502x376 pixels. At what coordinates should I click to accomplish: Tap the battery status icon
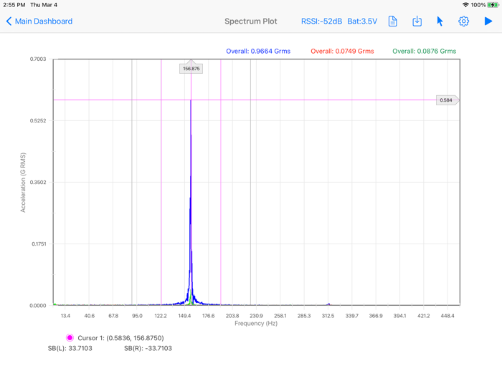(x=493, y=5)
